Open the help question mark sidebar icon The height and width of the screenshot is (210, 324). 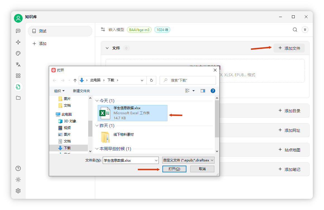[x=18, y=168]
